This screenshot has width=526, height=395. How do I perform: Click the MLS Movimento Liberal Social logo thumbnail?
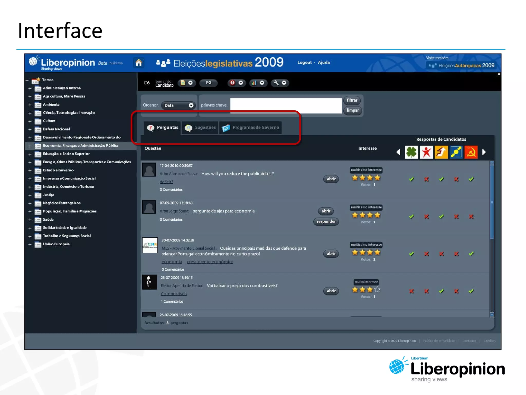(x=150, y=245)
